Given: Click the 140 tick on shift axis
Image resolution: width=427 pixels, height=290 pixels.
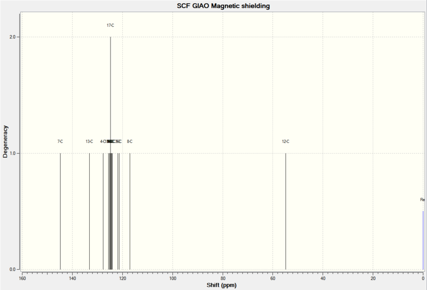Looking at the screenshot, I should (x=73, y=278).
